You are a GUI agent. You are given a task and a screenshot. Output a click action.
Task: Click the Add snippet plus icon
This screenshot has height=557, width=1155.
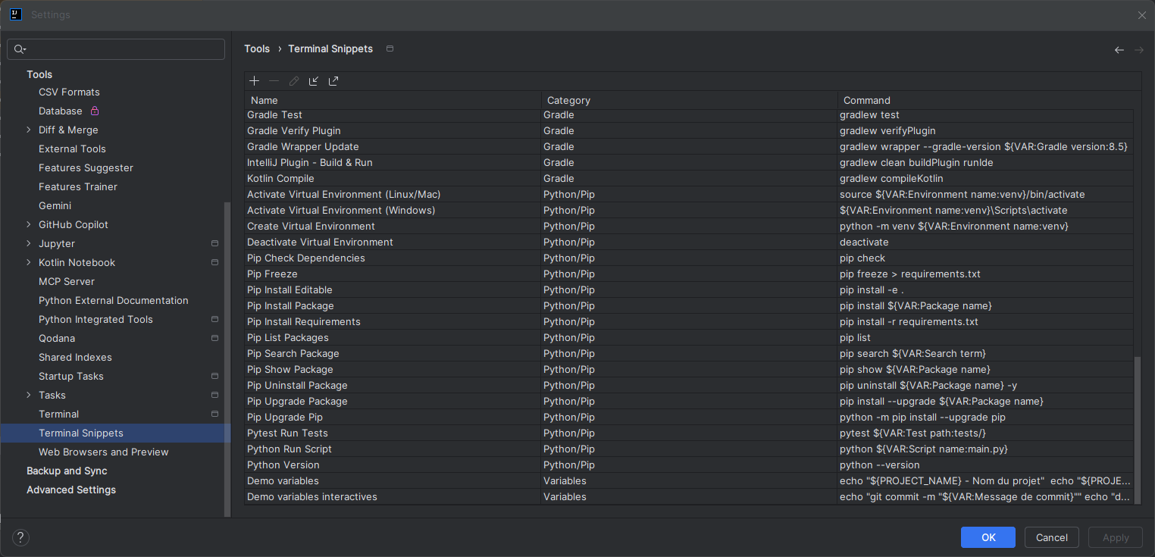255,81
